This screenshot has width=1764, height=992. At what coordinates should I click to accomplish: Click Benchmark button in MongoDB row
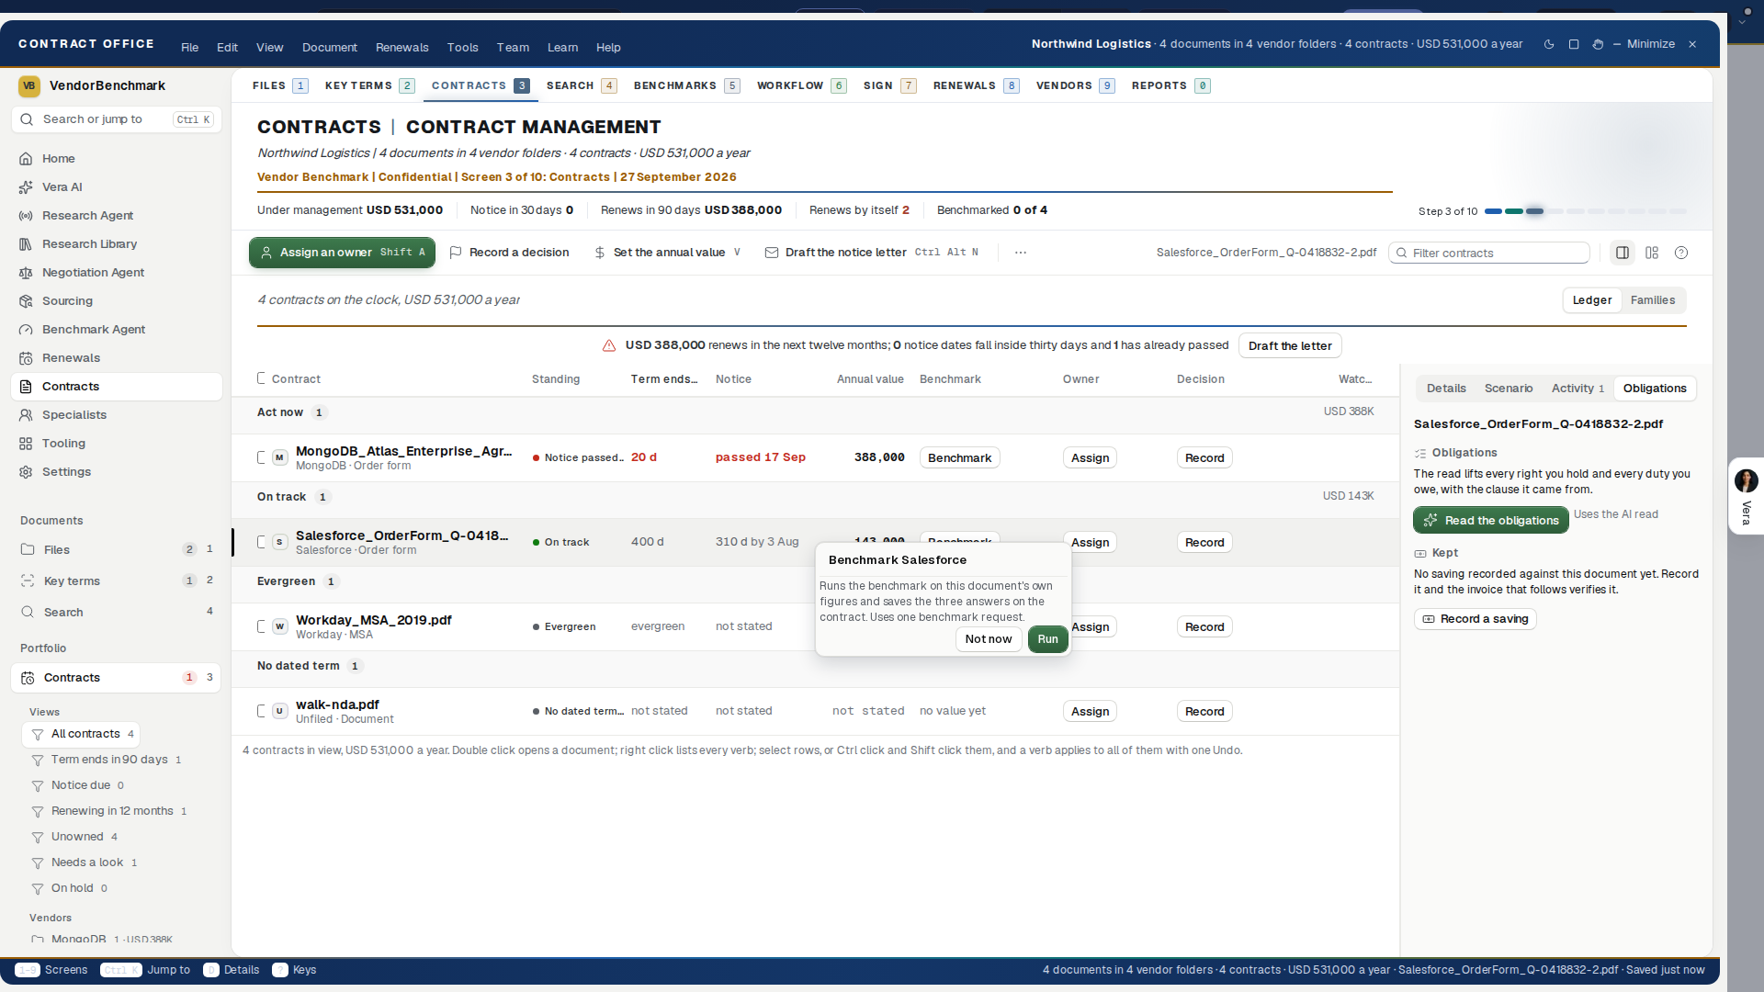[x=959, y=457]
